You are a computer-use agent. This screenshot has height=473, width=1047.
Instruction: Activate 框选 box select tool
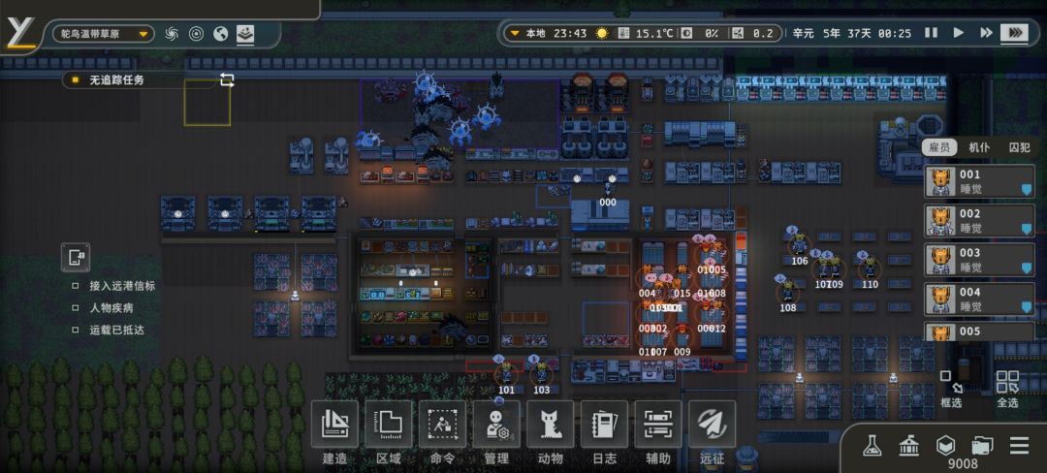(x=952, y=389)
